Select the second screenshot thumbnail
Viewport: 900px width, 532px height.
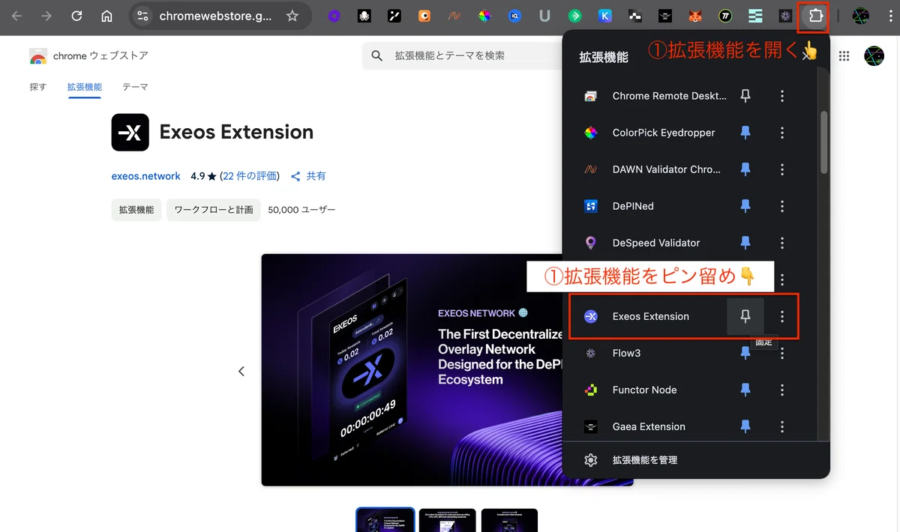pos(447,520)
